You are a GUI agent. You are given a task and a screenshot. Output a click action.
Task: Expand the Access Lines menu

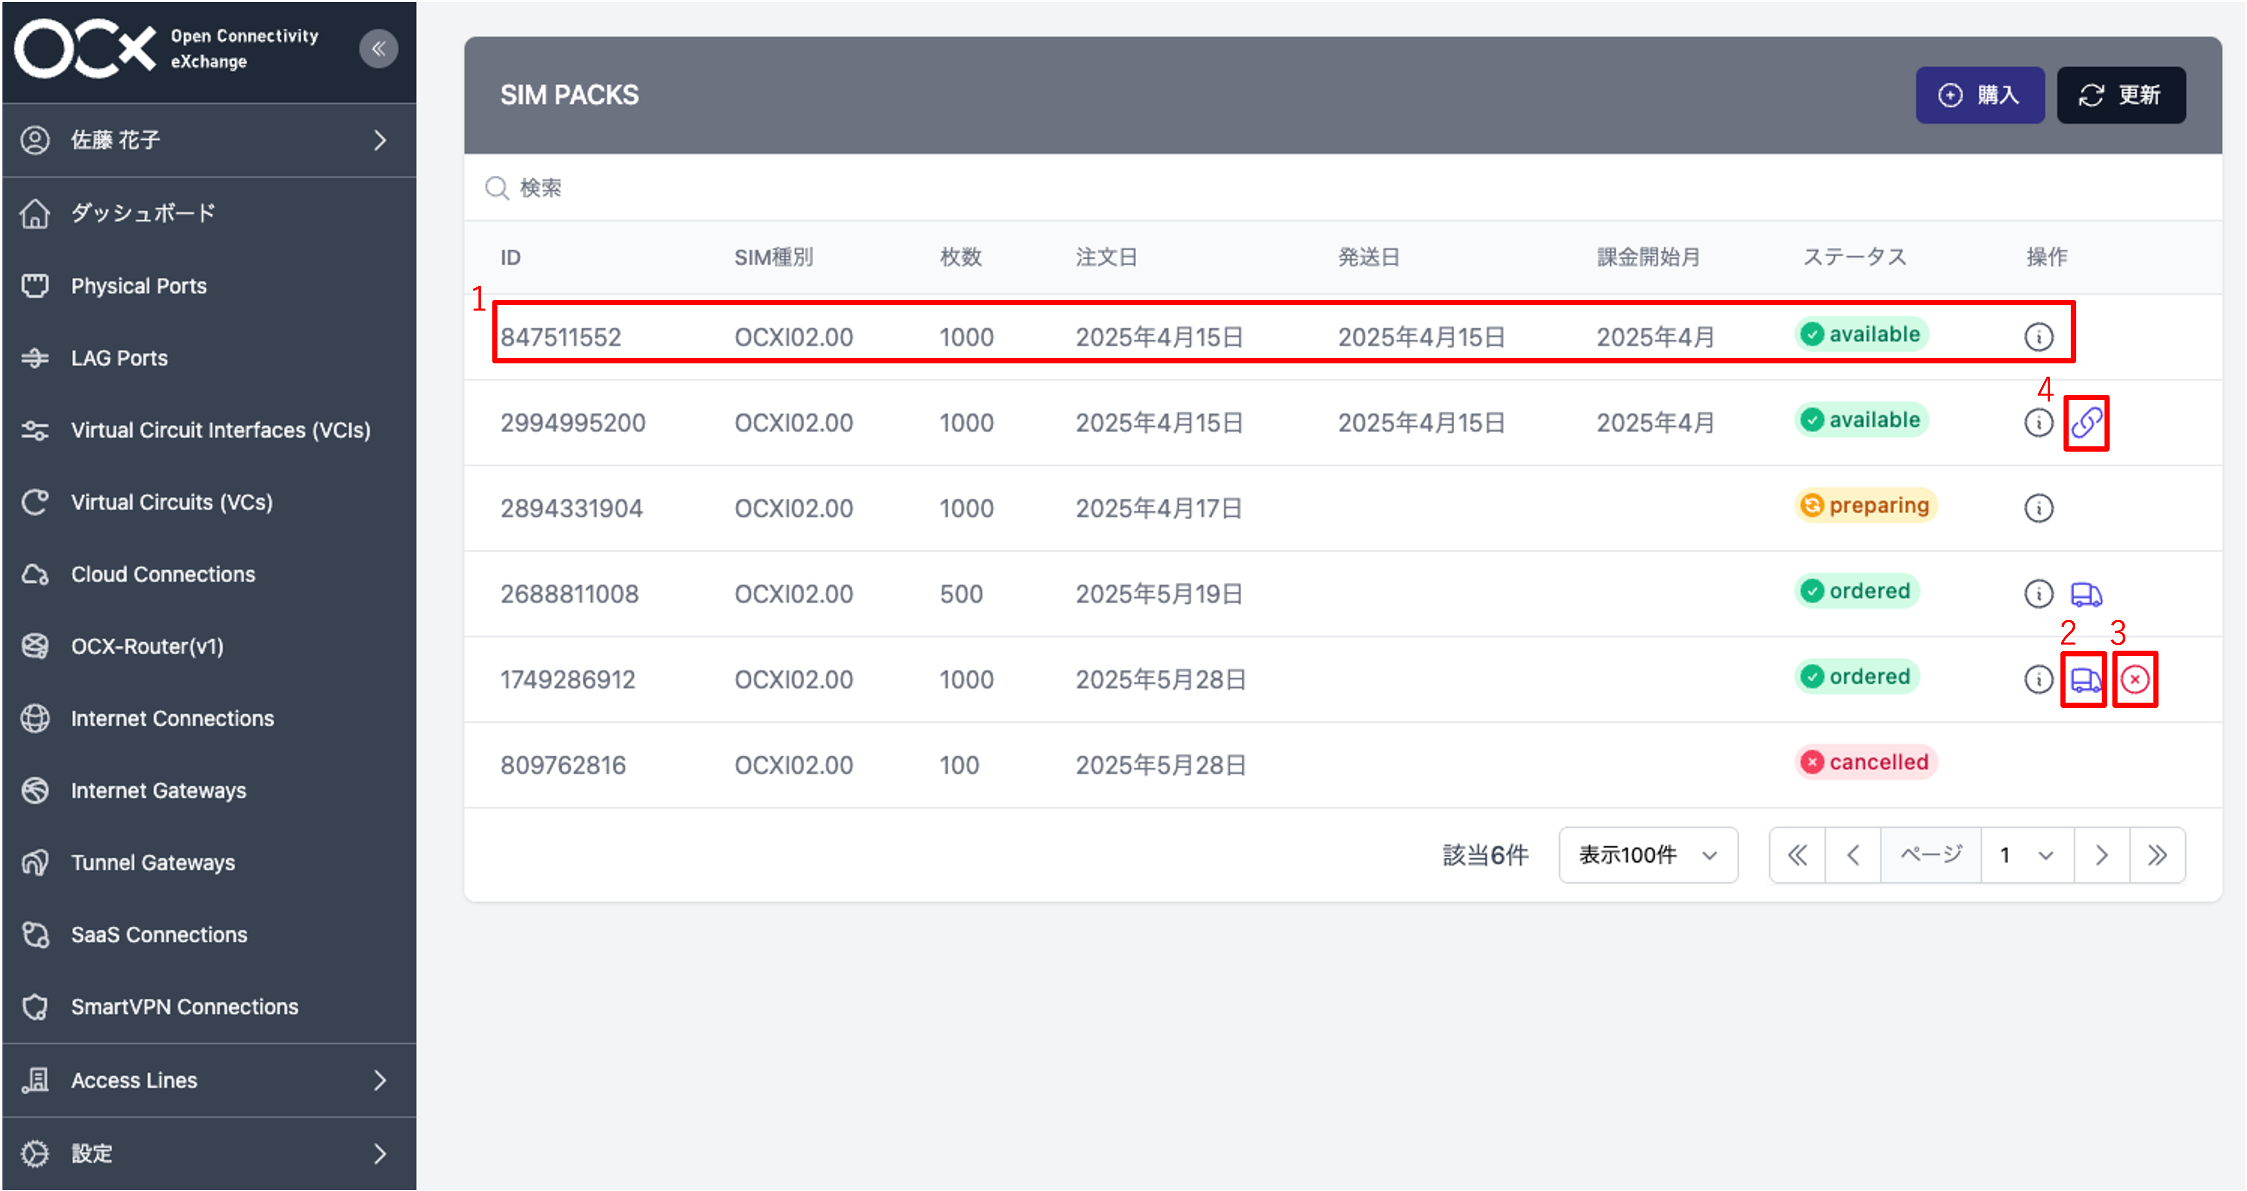133,1079
